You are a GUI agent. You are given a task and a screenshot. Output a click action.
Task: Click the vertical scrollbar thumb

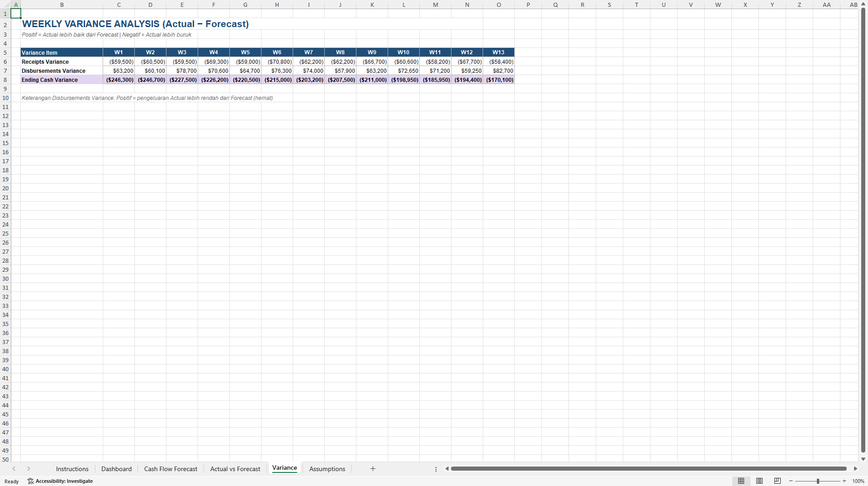[863, 230]
